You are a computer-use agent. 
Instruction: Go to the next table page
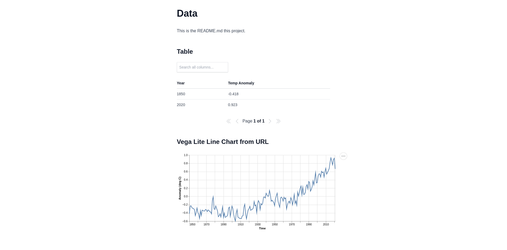pyautogui.click(x=270, y=121)
